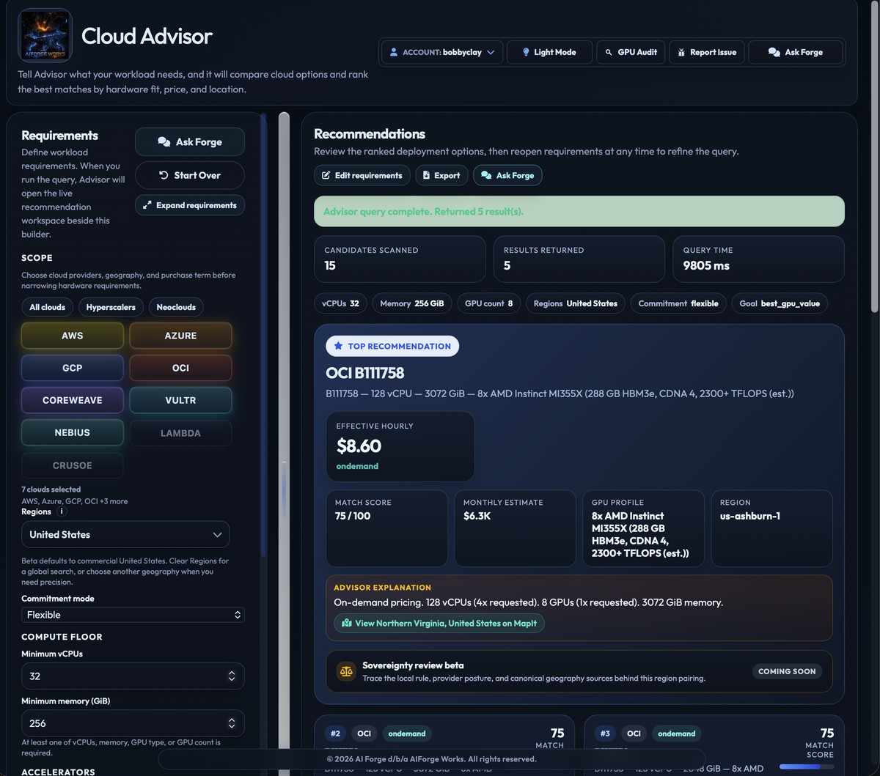Open the United States regions dropdown

(x=125, y=534)
